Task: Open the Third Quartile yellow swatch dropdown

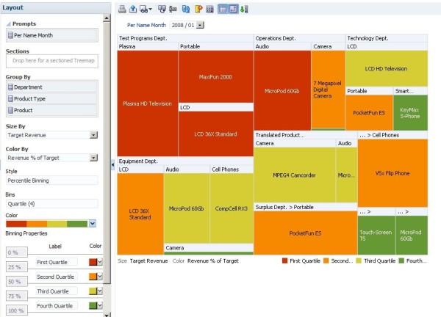Action: 99,291
